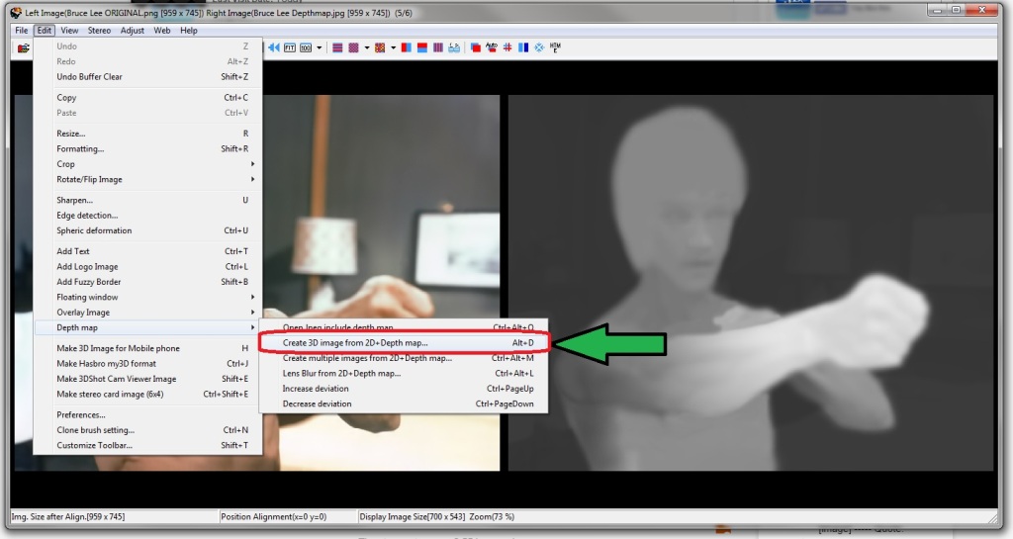Expand the Rotate/Flip Image submenu
This screenshot has height=539, width=1013.
(x=148, y=179)
